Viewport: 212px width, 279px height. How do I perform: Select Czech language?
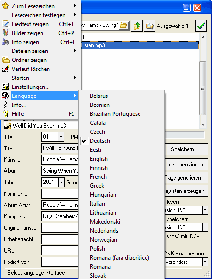(x=122, y=131)
